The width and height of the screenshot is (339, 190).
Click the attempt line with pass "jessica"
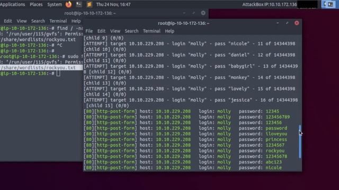(x=191, y=100)
